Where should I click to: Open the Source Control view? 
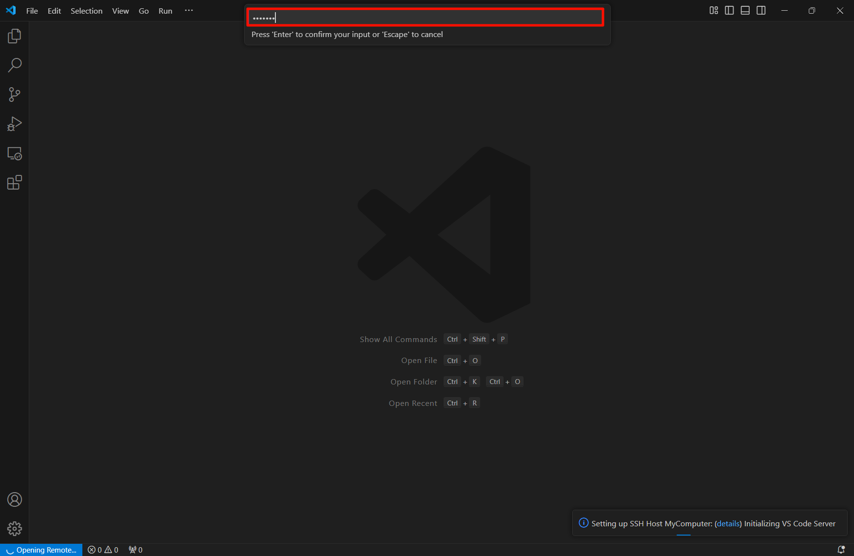pyautogui.click(x=15, y=95)
